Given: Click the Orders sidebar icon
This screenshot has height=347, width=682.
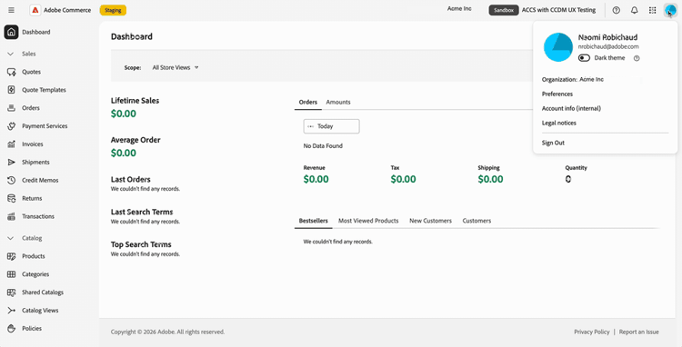Looking at the screenshot, I should pos(11,108).
